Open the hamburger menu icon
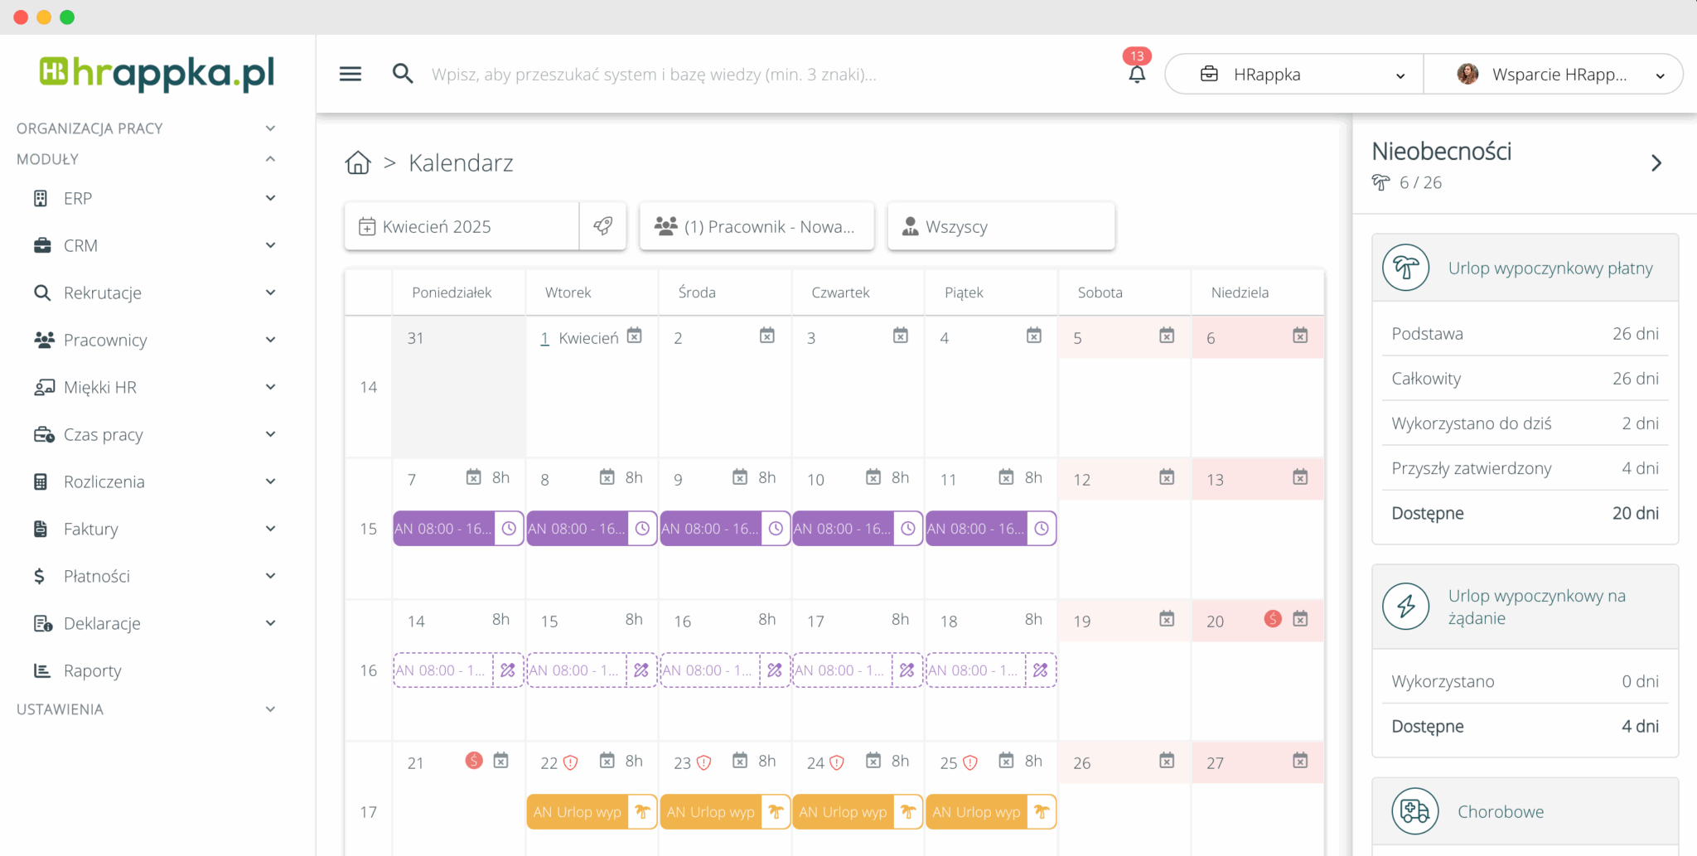1697x856 pixels. pyautogui.click(x=351, y=75)
